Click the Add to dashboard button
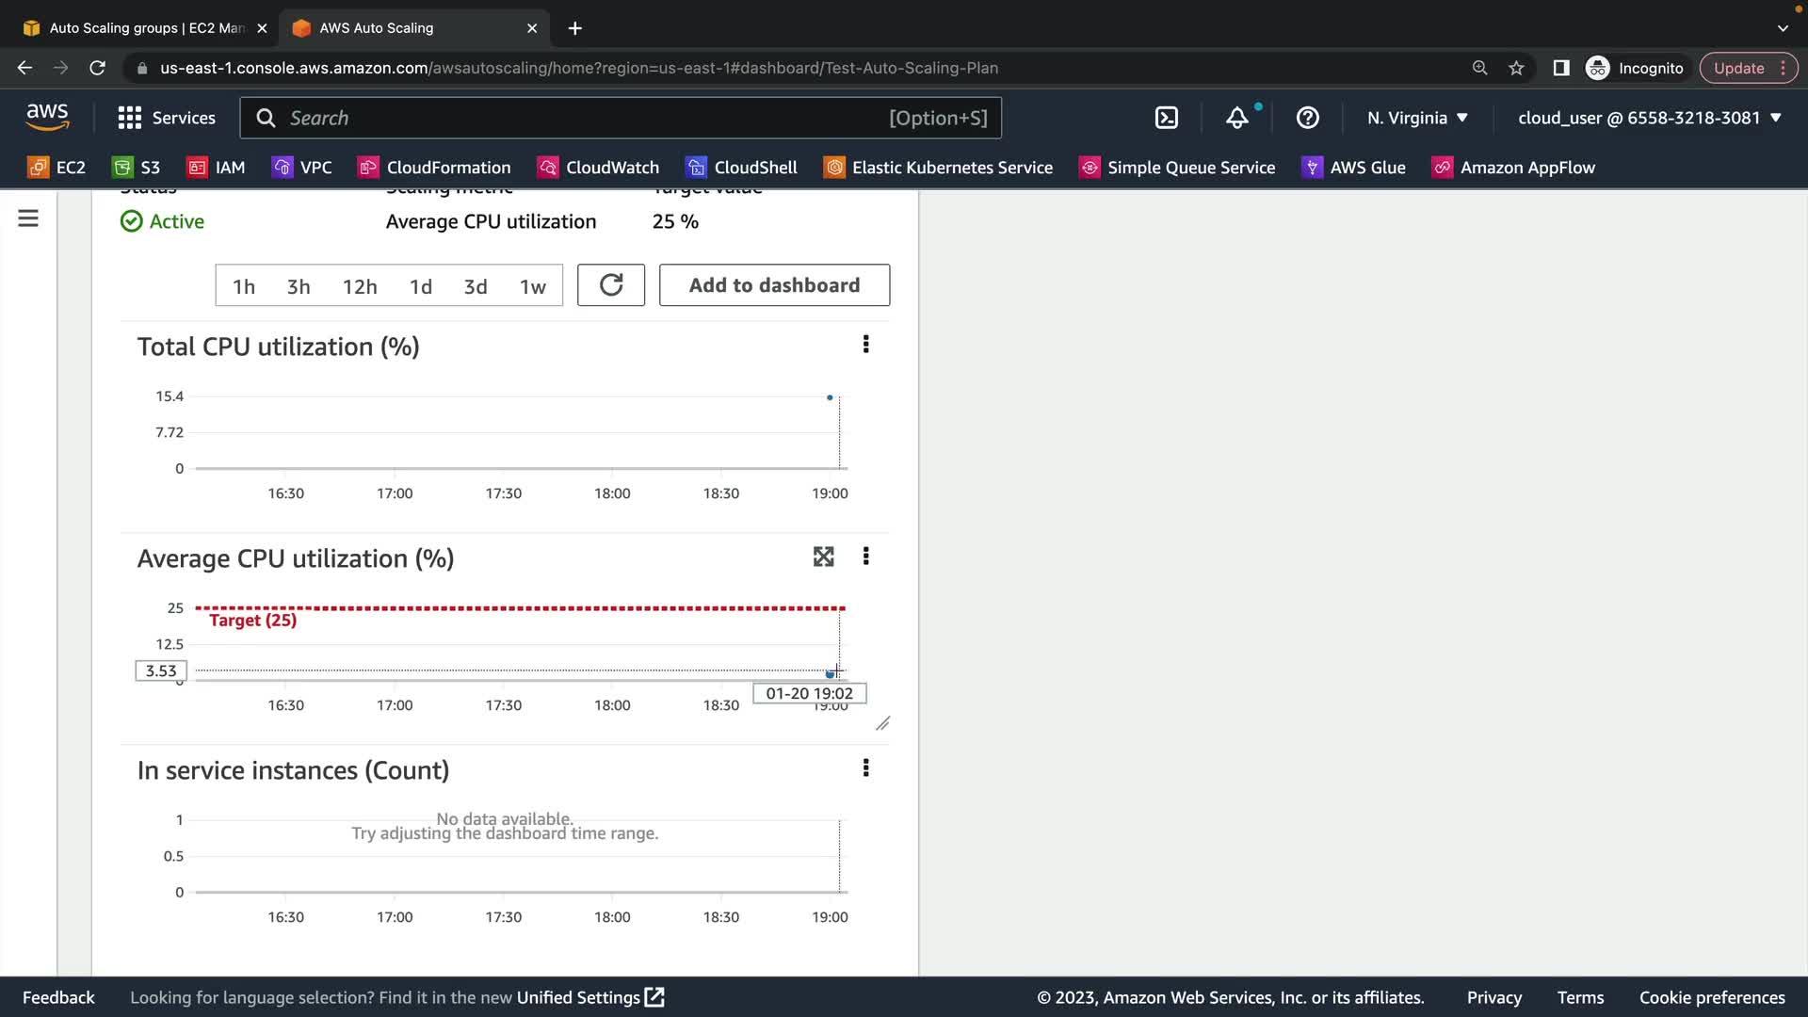The width and height of the screenshot is (1808, 1017). pyautogui.click(x=774, y=285)
